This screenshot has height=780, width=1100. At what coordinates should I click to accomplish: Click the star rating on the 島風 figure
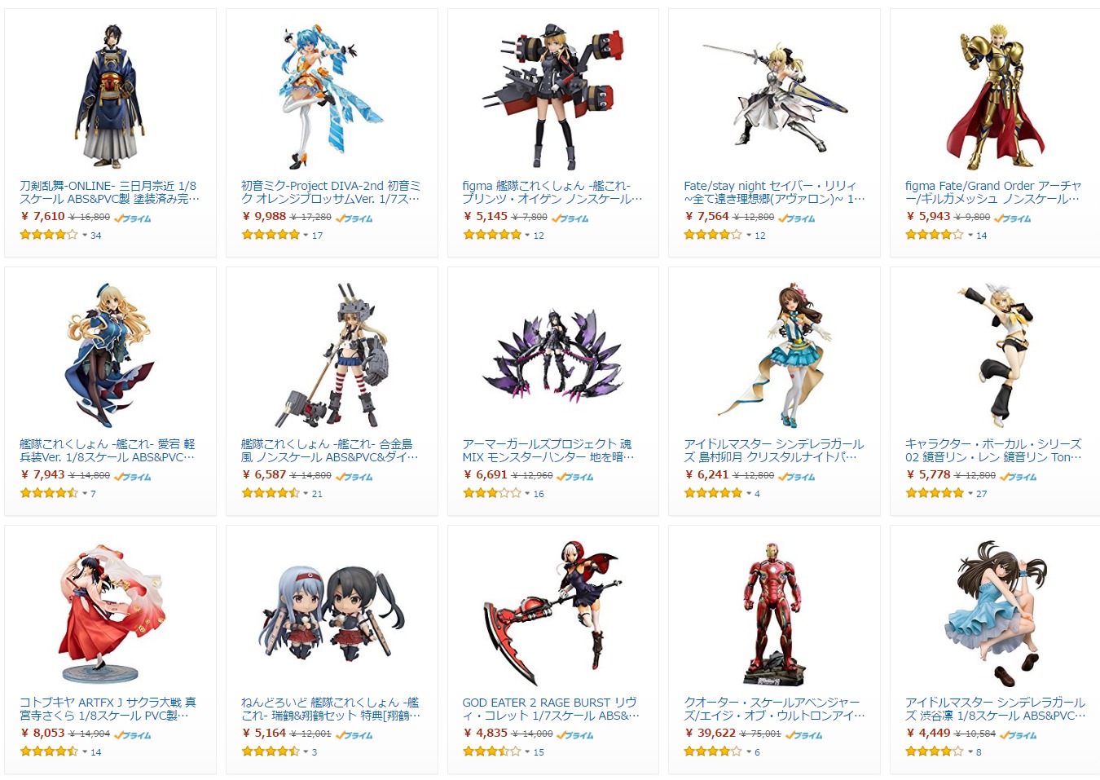pos(271,493)
